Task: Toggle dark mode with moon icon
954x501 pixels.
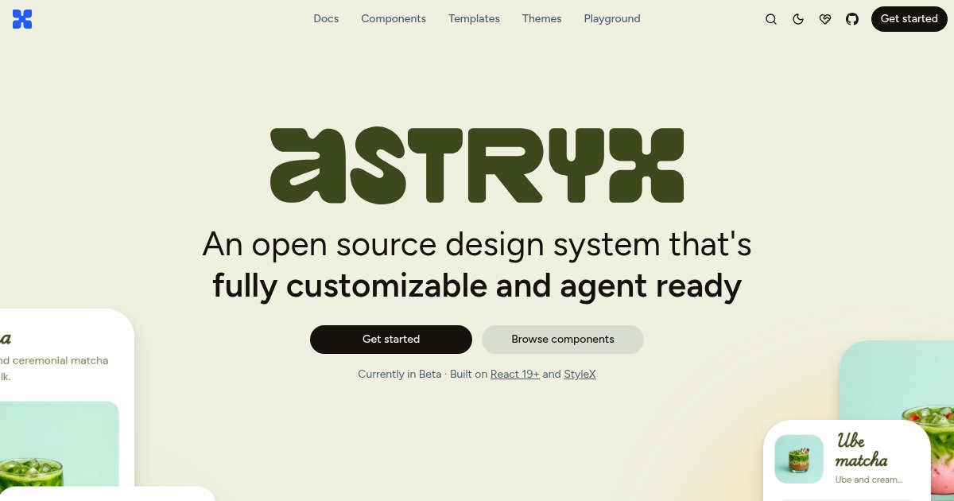Action: [x=798, y=19]
